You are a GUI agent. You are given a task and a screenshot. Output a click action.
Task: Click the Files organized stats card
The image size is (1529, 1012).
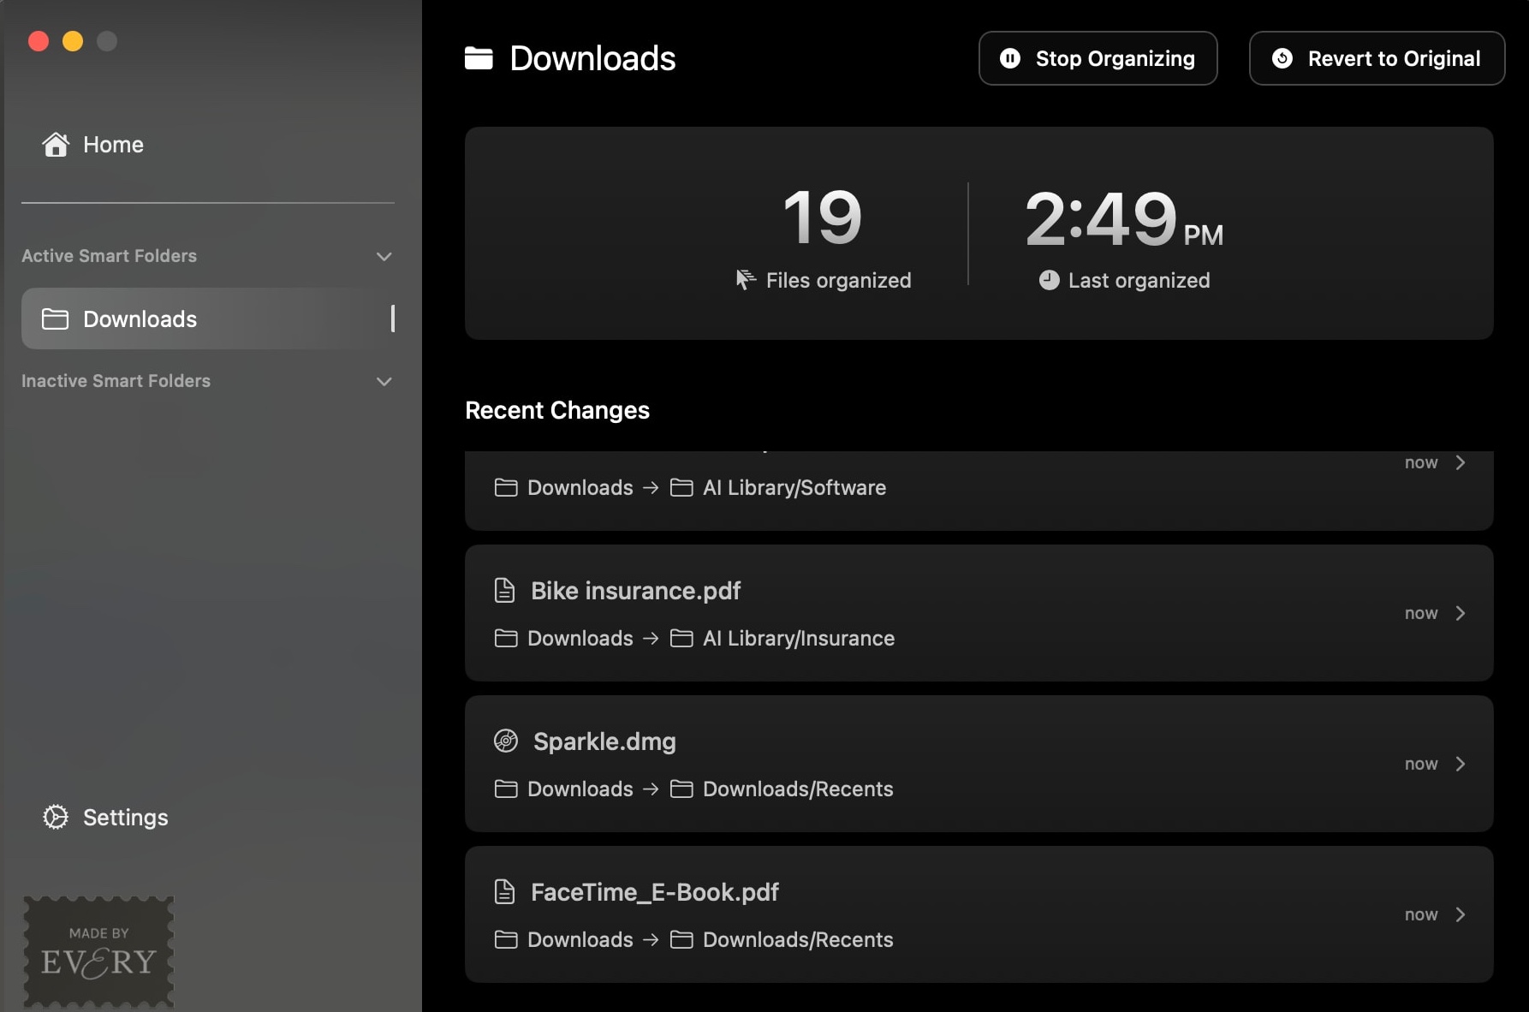(823, 234)
